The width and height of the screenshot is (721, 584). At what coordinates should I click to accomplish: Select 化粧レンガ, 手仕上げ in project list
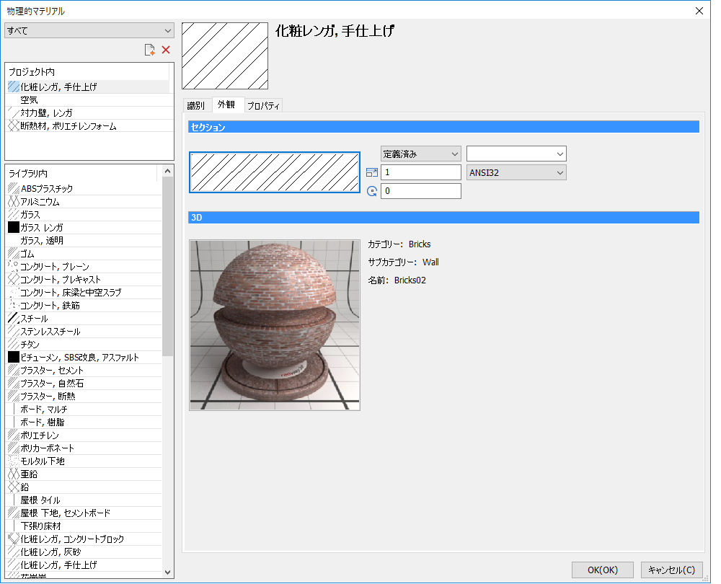tap(88, 87)
